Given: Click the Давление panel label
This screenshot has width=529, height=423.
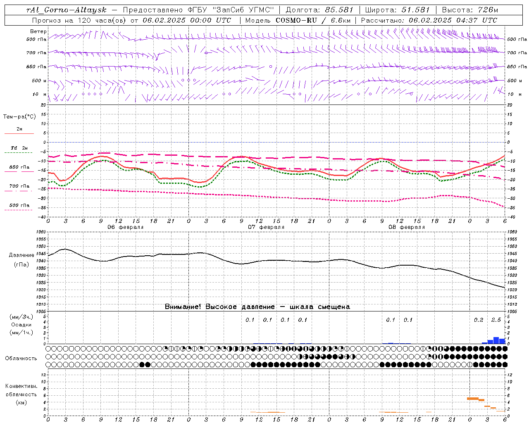Looking at the screenshot, I should click(x=21, y=255).
